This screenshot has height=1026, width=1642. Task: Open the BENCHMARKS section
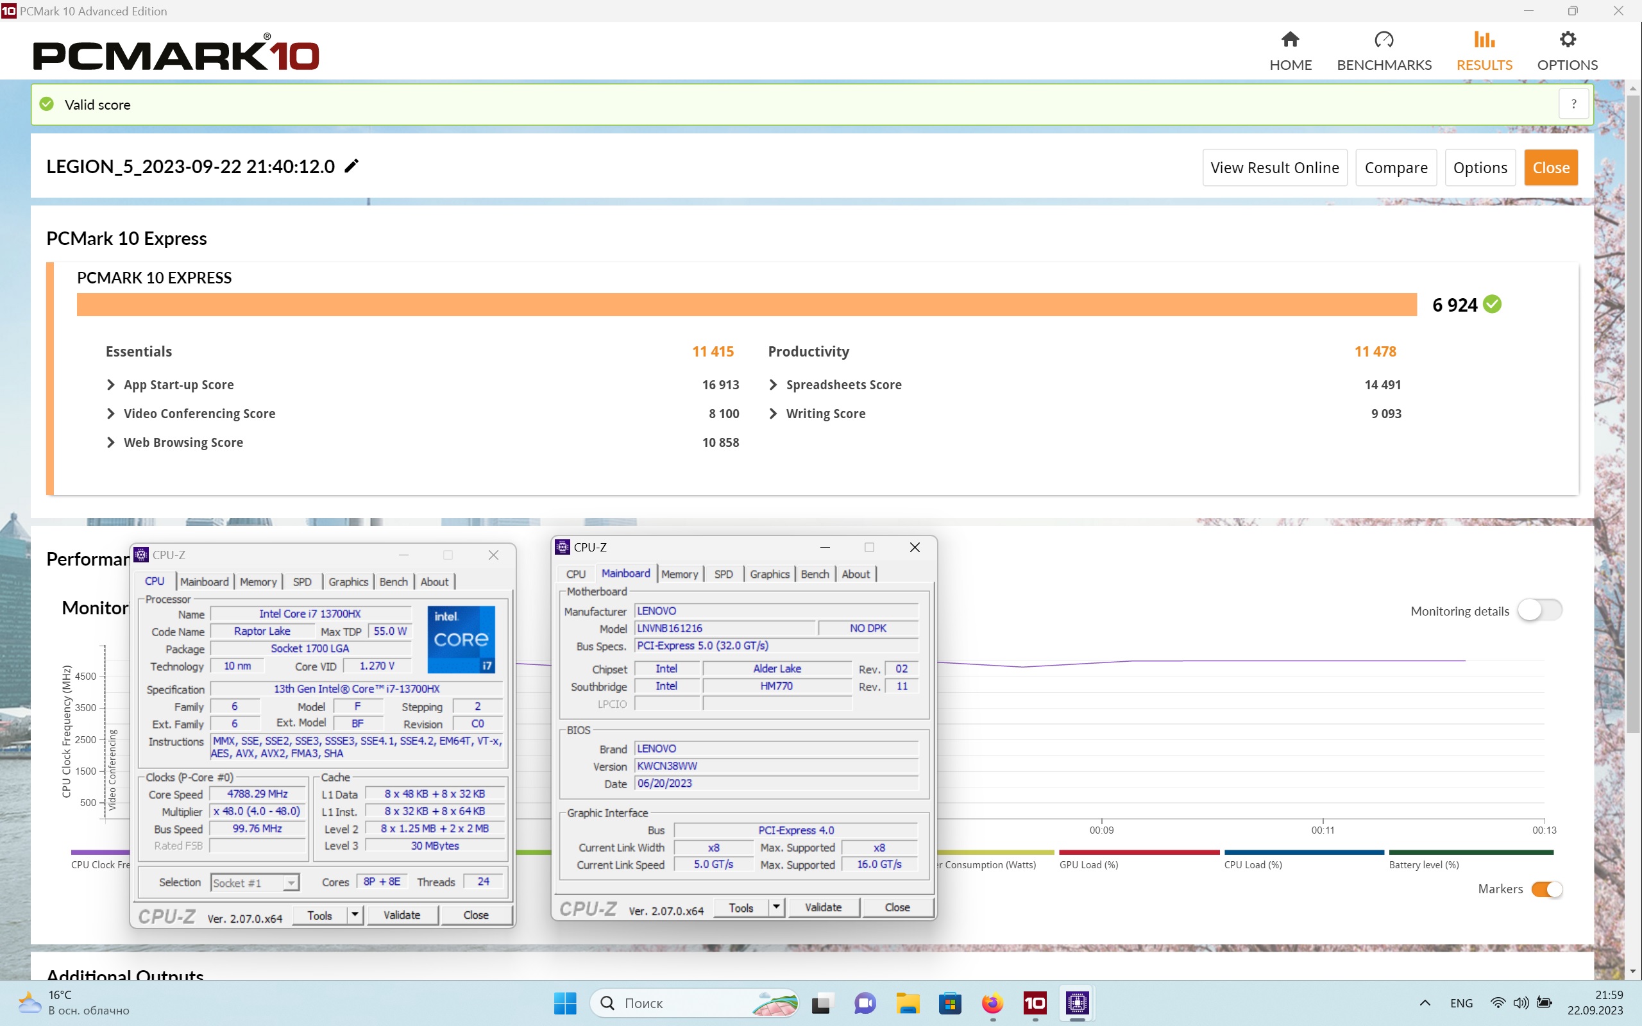click(1384, 51)
